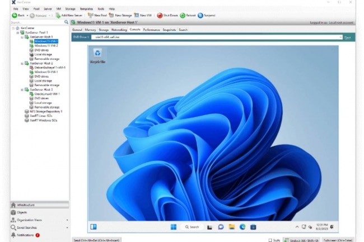Reboot the selected VM
Viewport: 364px width, 242px height.
coord(188,15)
